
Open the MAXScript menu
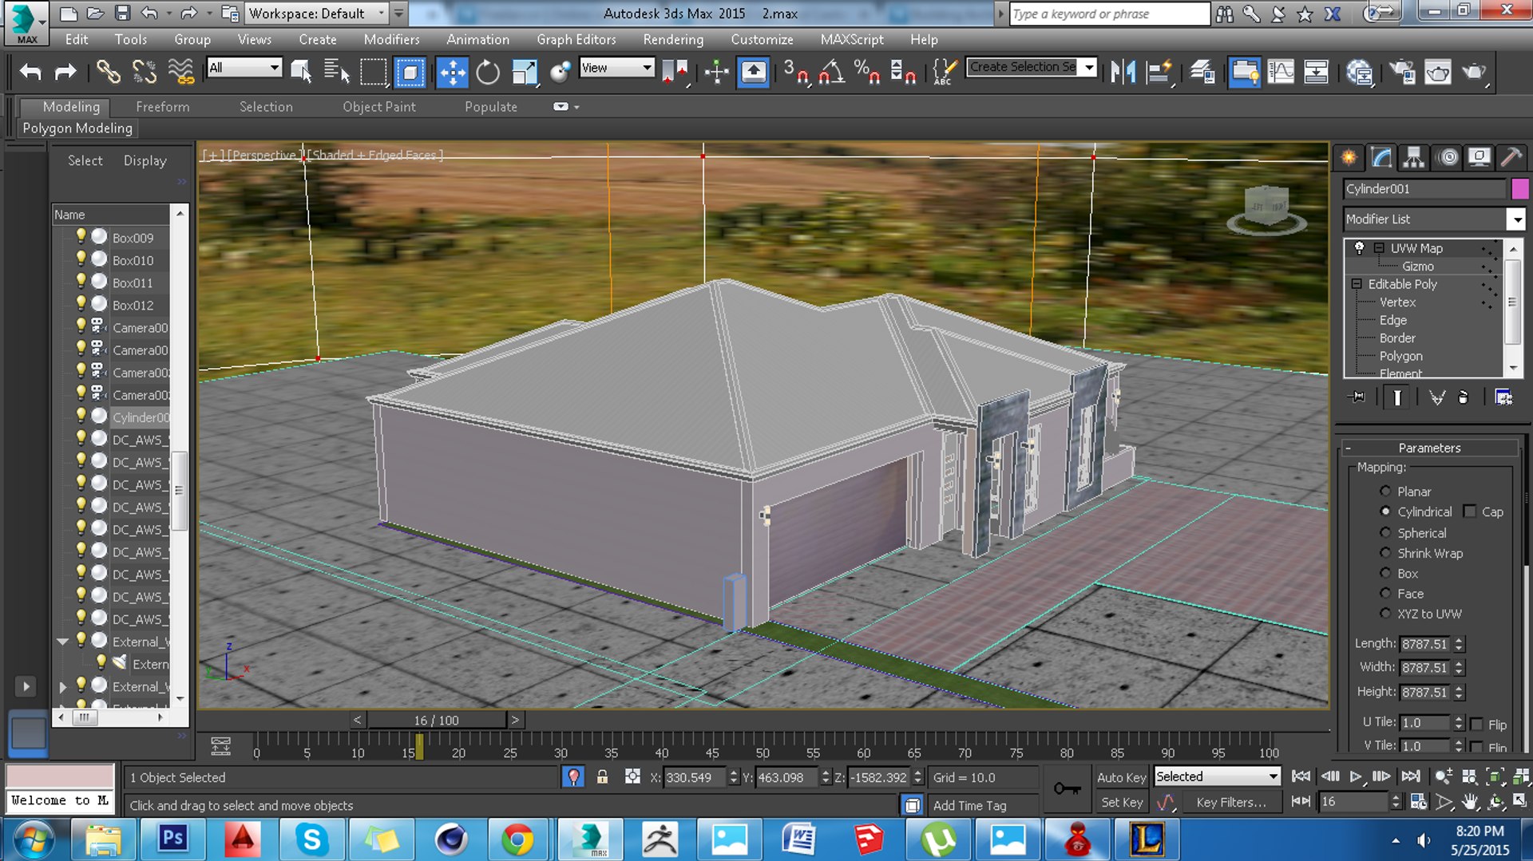(852, 39)
